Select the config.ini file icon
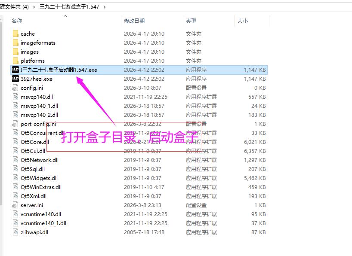 (x=15, y=88)
